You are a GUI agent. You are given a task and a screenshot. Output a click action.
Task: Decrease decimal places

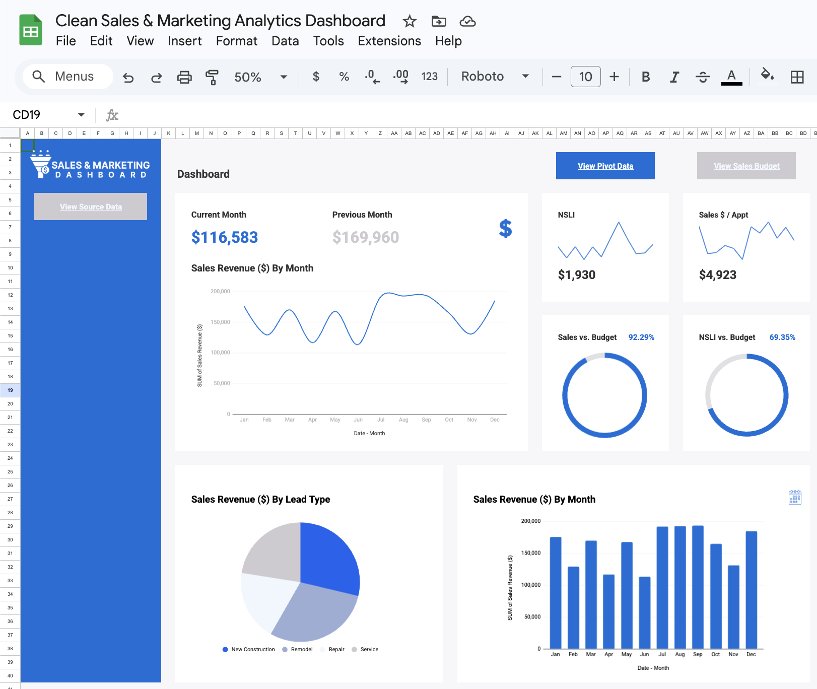(372, 77)
